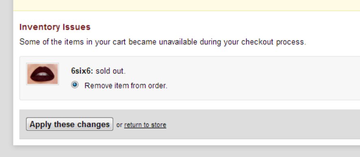Click the 'Remove item from order.' label text
Screen dimensions: 360x157
(x=126, y=86)
